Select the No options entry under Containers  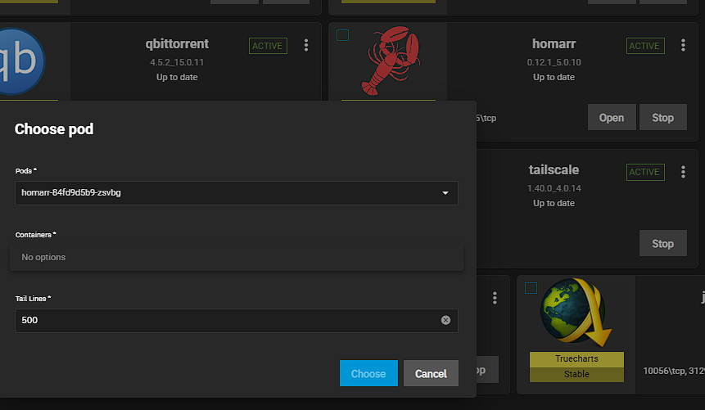pos(237,257)
